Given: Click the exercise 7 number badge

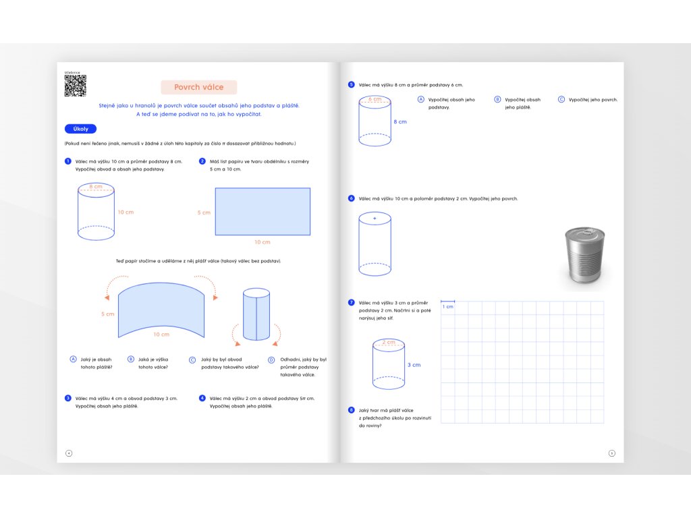Looking at the screenshot, I should pos(351,303).
